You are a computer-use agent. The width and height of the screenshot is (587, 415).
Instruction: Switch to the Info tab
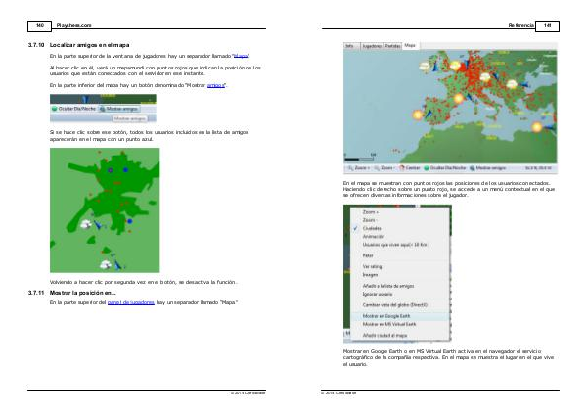(x=350, y=45)
